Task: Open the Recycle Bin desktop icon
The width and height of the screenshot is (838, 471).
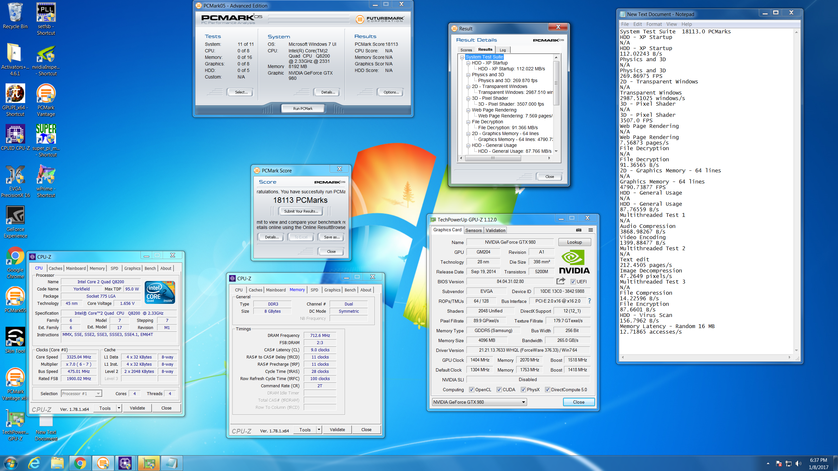Action: tap(15, 16)
